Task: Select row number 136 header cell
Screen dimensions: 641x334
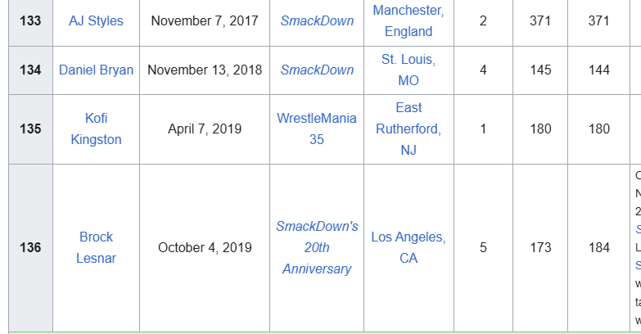Action: [30, 247]
